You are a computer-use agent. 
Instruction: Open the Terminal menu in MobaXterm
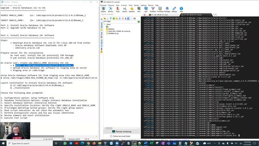click(x=104, y=5)
